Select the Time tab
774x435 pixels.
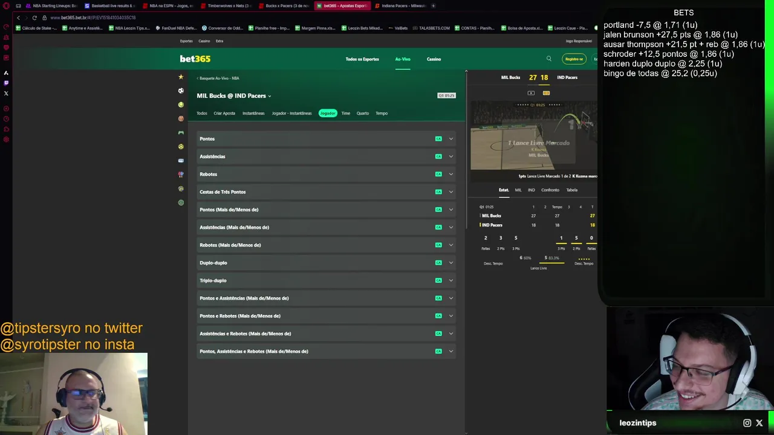point(345,113)
